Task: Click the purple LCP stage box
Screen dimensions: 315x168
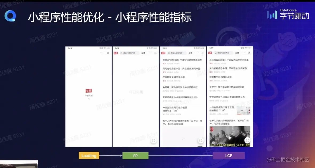Action: click(x=229, y=155)
